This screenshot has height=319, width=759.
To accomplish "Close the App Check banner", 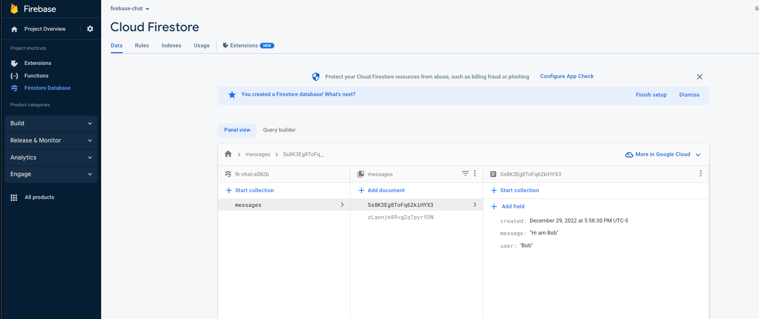I will [699, 77].
